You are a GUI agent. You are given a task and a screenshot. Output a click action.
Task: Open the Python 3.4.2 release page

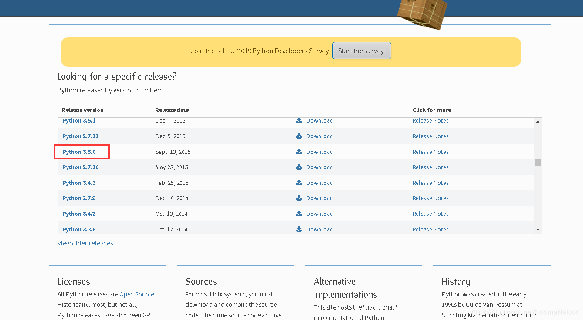click(x=79, y=214)
